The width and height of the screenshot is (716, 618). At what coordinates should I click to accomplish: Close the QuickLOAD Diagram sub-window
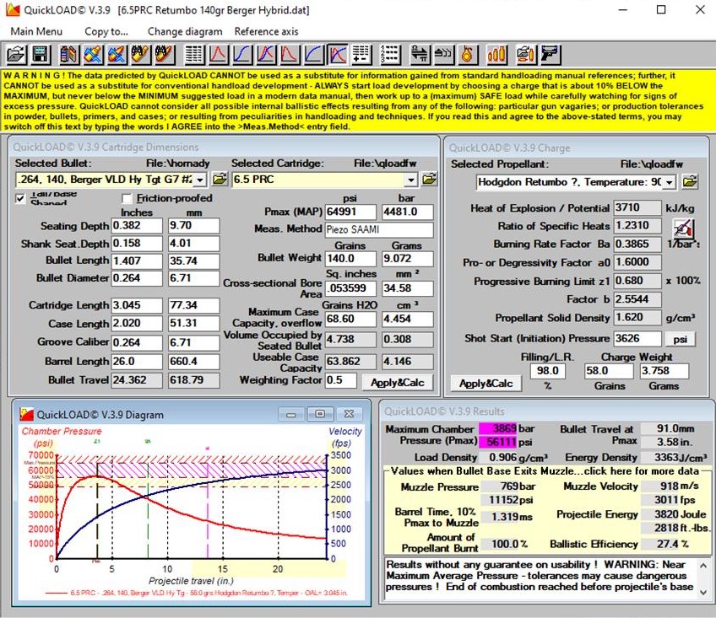tap(350, 414)
